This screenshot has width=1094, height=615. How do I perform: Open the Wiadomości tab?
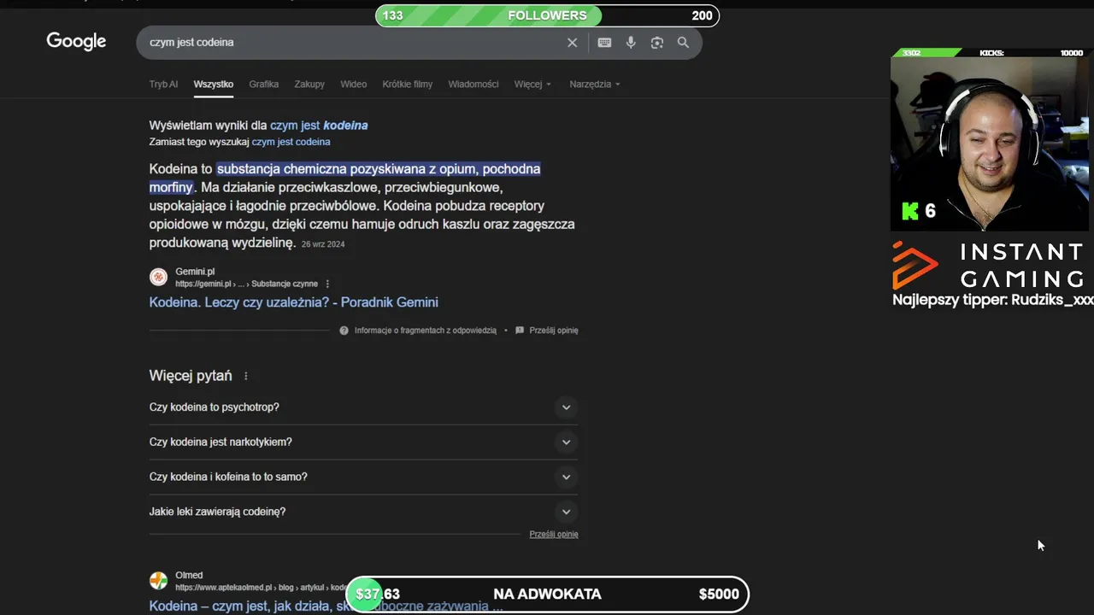473,85
